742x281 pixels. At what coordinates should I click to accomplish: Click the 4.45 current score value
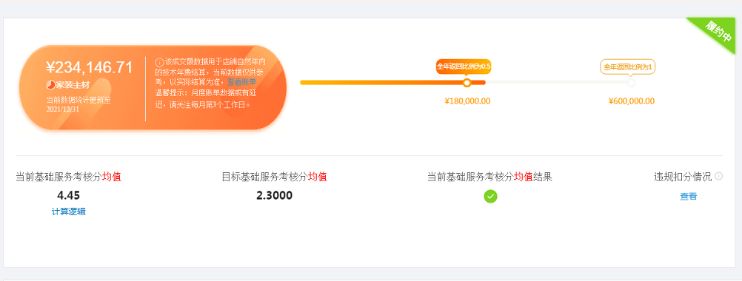[69, 195]
